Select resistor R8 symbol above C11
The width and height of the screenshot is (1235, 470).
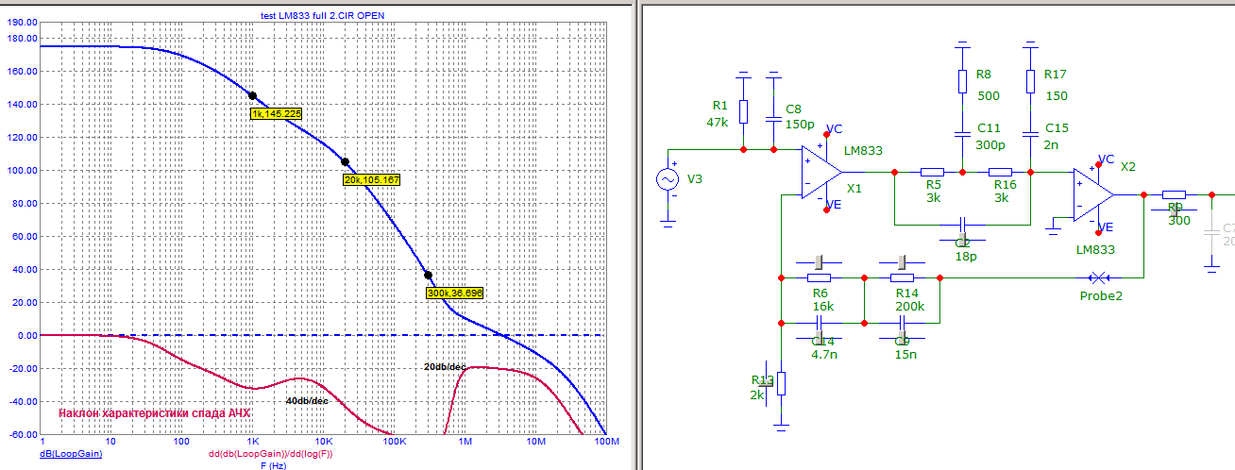click(x=963, y=81)
